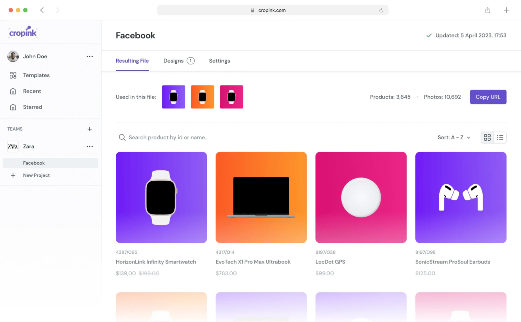Select the orange design thumbnail swatch
This screenshot has height=322, width=521.
(x=203, y=97)
